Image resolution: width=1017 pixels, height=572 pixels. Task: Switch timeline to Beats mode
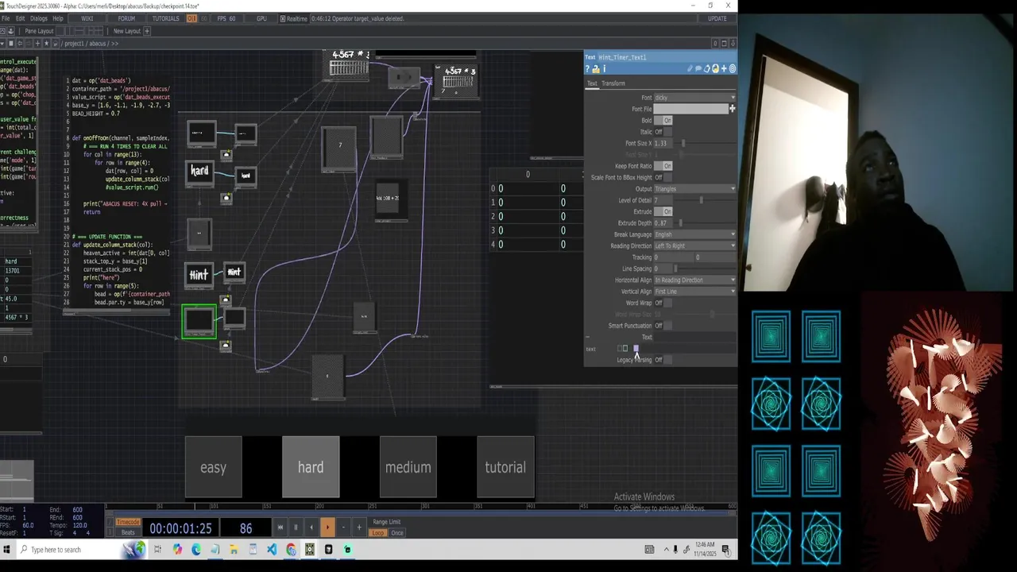[x=128, y=532]
